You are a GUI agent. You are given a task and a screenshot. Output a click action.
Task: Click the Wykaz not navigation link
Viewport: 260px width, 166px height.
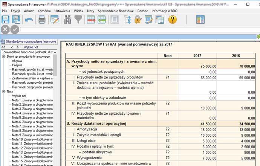[31, 47]
